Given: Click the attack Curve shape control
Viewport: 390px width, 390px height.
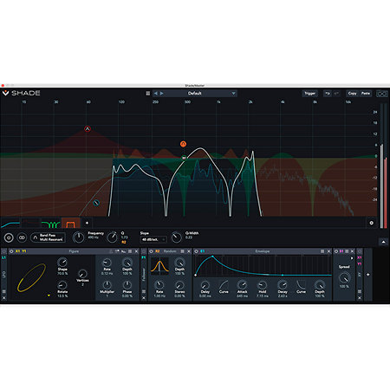Looking at the screenshot, I should click(224, 285).
